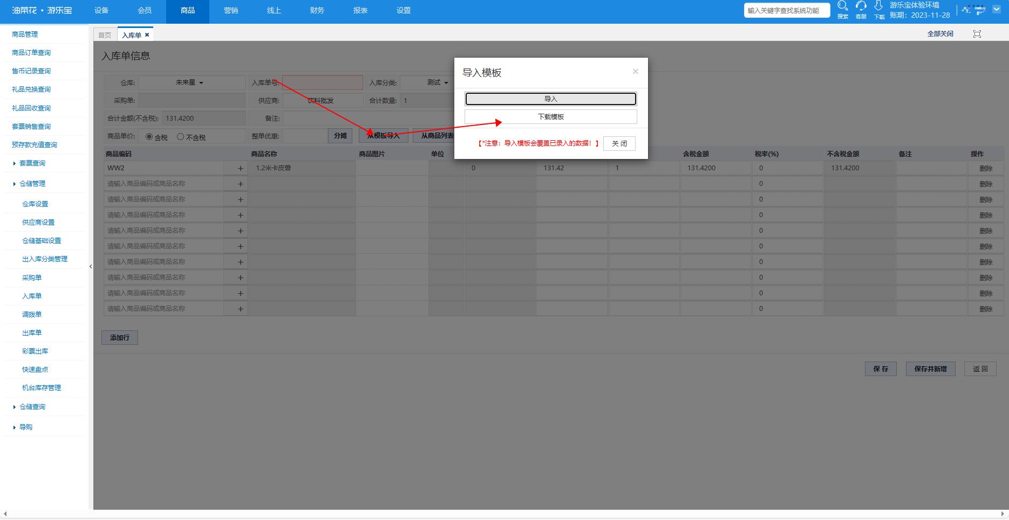Click the 下载模板 button
1009x520 pixels.
click(551, 117)
